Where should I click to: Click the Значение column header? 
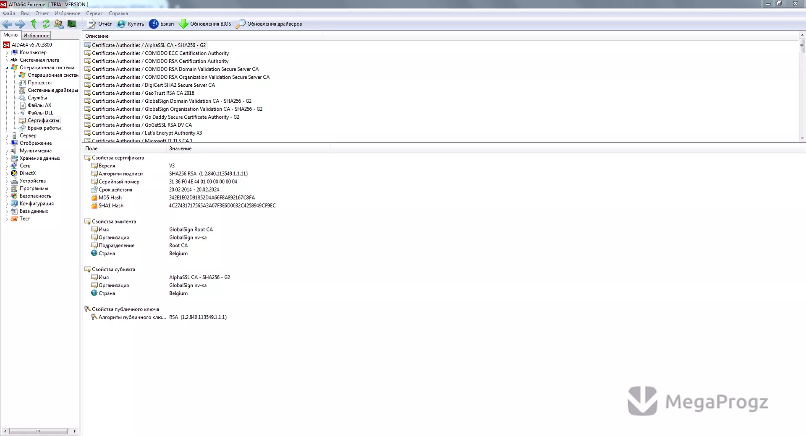tap(248, 148)
